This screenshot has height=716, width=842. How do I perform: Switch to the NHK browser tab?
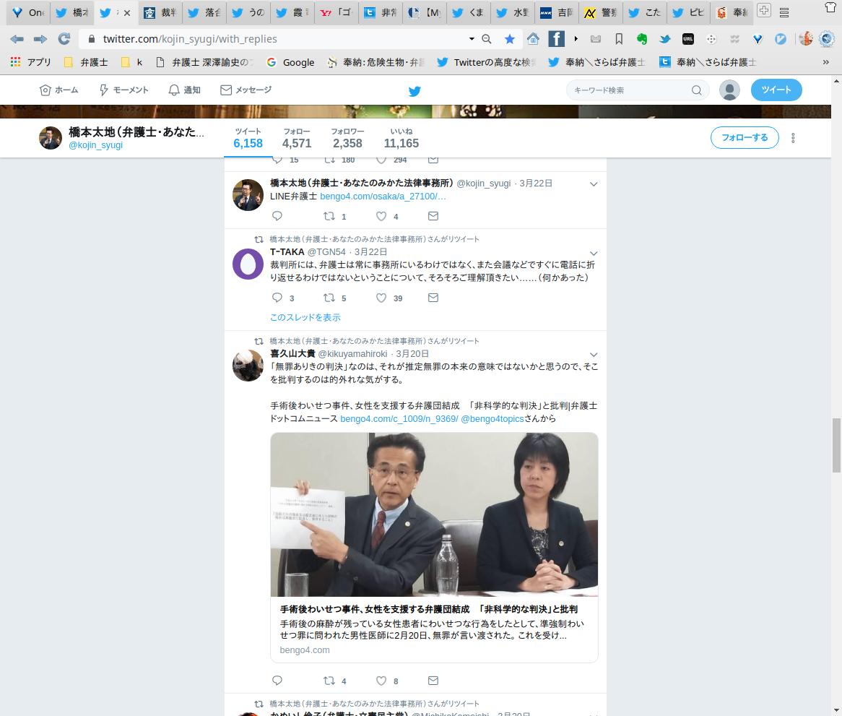[556, 12]
